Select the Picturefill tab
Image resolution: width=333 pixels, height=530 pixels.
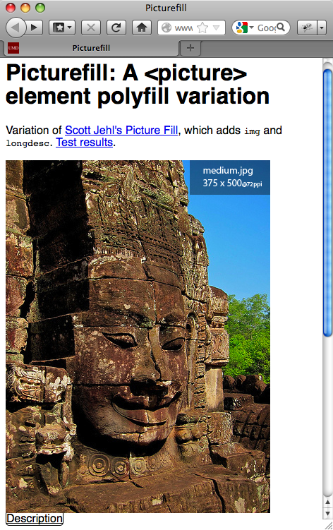pos(90,48)
